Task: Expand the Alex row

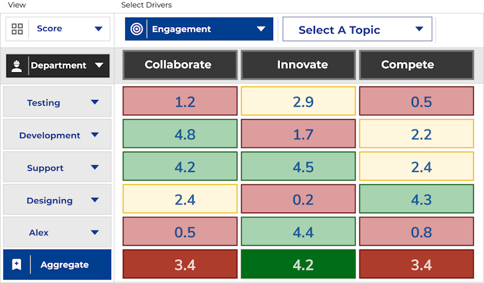Action: tap(95, 232)
